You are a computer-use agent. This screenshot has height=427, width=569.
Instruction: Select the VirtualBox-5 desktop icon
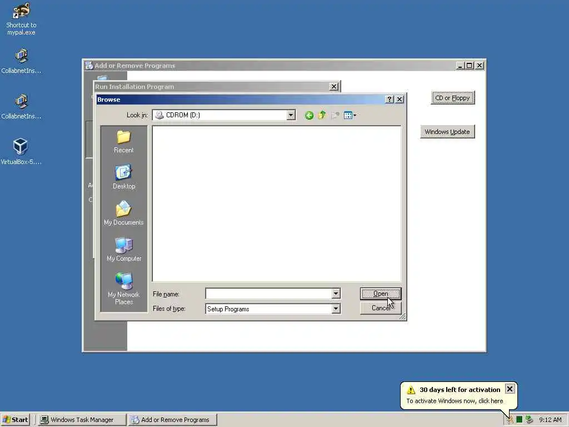[x=21, y=152]
